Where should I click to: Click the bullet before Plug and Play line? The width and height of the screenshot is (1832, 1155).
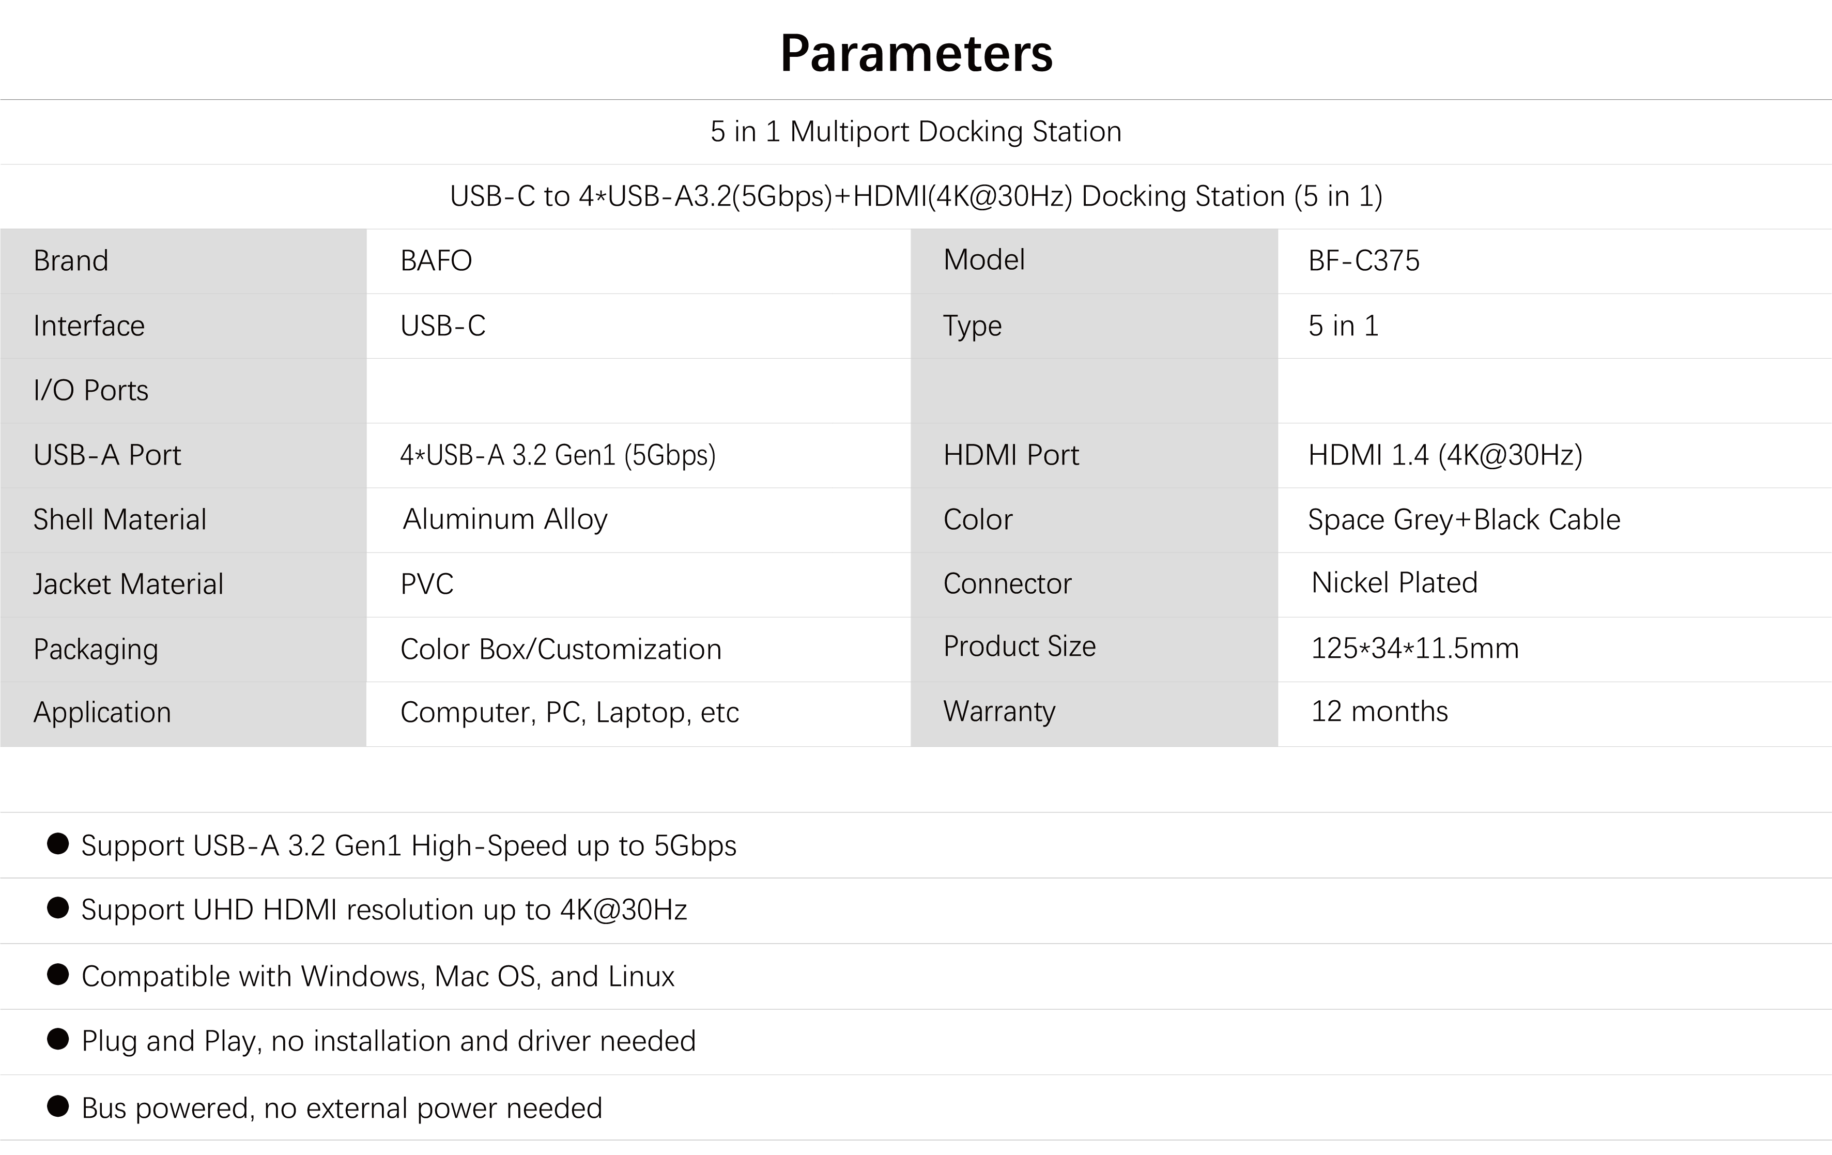pyautogui.click(x=58, y=1039)
